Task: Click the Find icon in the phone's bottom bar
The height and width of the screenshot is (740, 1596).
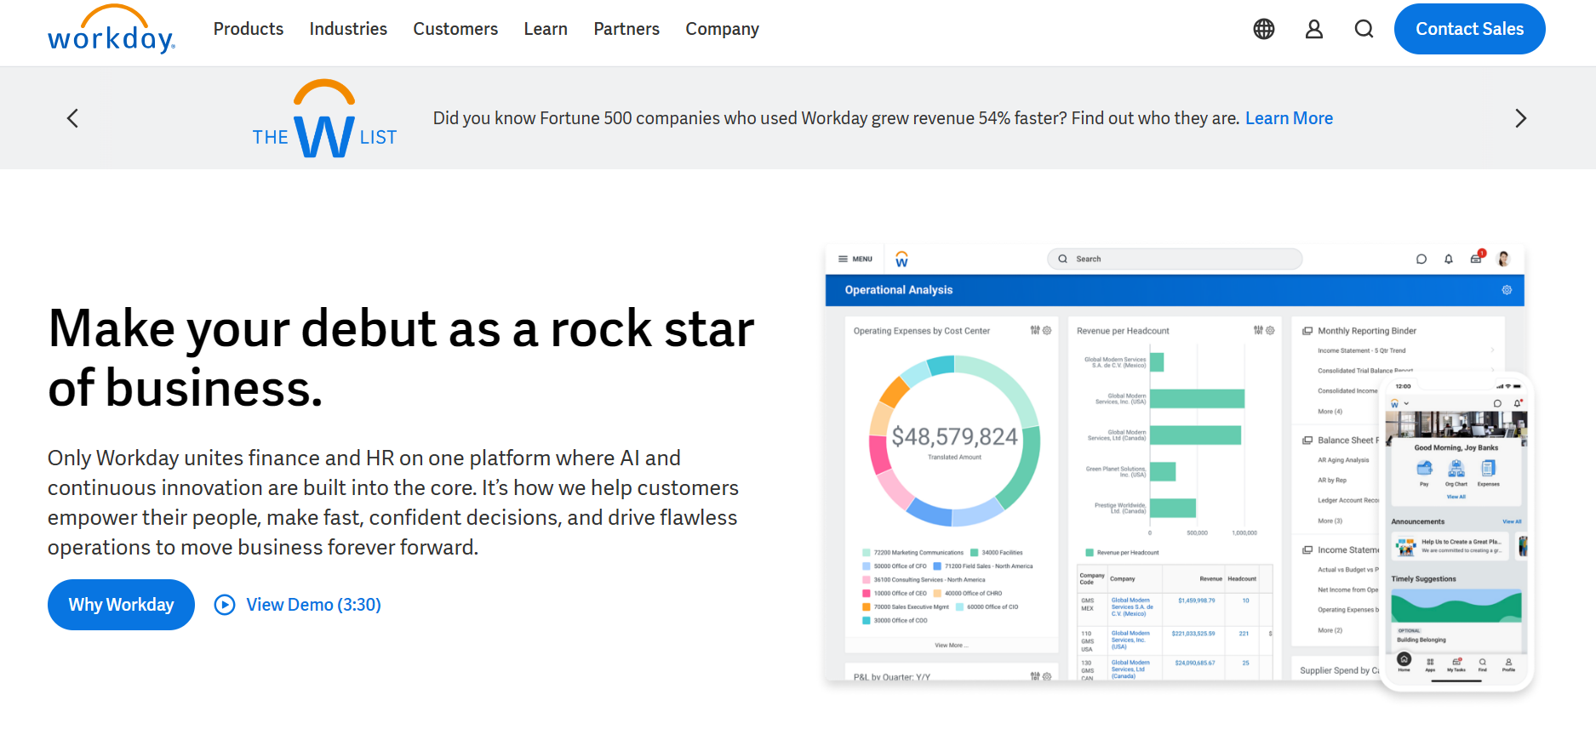Action: click(x=1483, y=663)
